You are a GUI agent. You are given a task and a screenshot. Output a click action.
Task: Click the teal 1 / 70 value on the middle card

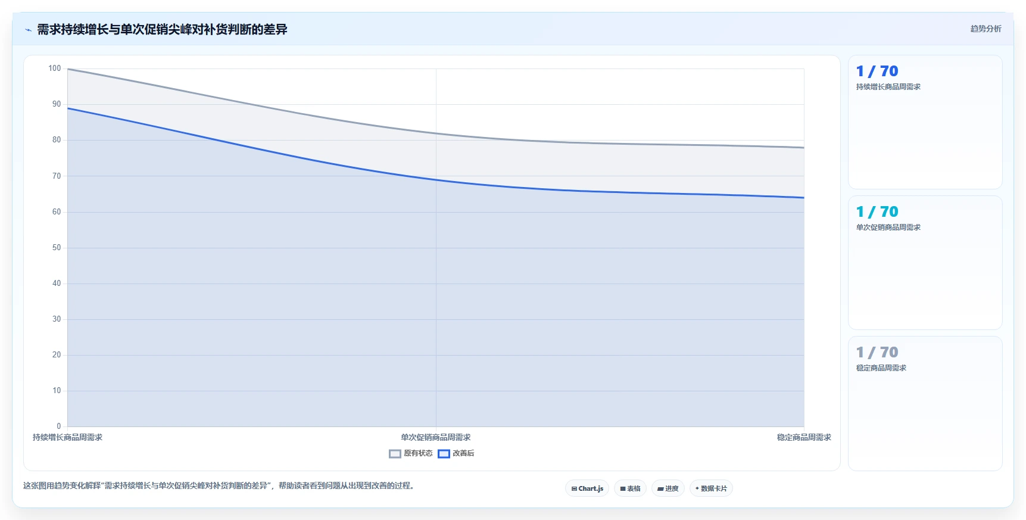click(x=877, y=212)
